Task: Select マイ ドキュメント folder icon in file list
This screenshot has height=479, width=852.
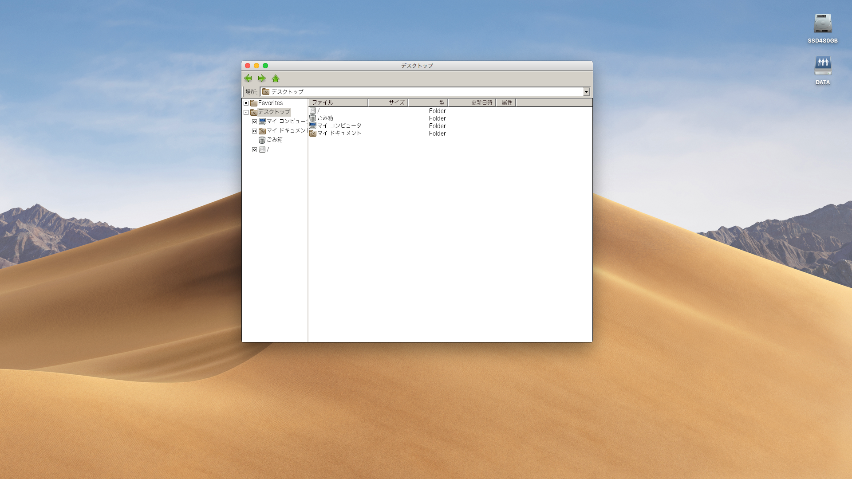Action: (313, 133)
